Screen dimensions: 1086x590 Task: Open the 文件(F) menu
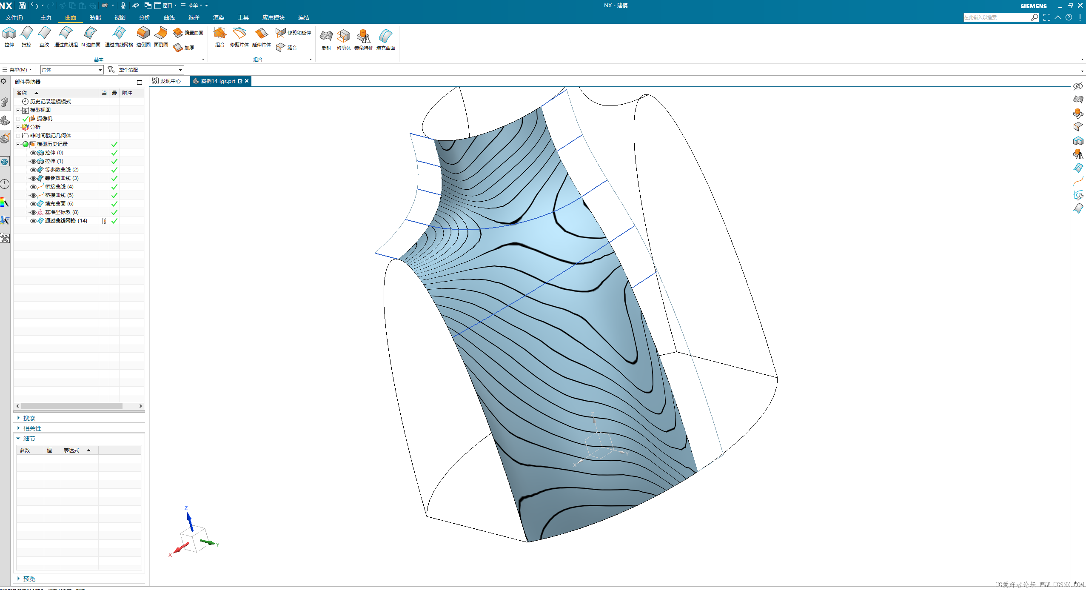[14, 17]
